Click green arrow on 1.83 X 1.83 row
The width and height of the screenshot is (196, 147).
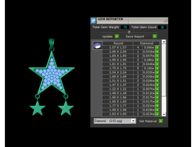tap(157, 114)
